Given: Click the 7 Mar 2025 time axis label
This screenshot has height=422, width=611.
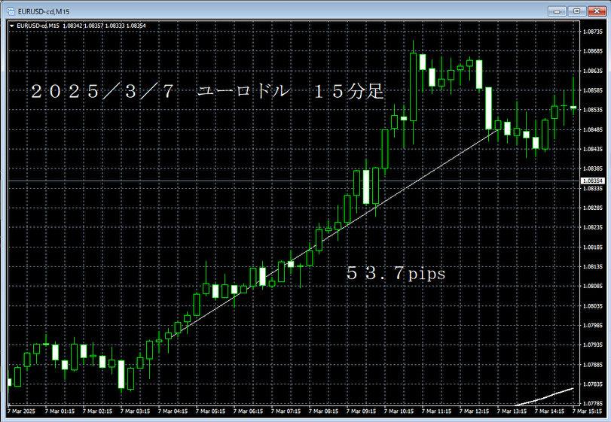Looking at the screenshot, I should tap(22, 411).
